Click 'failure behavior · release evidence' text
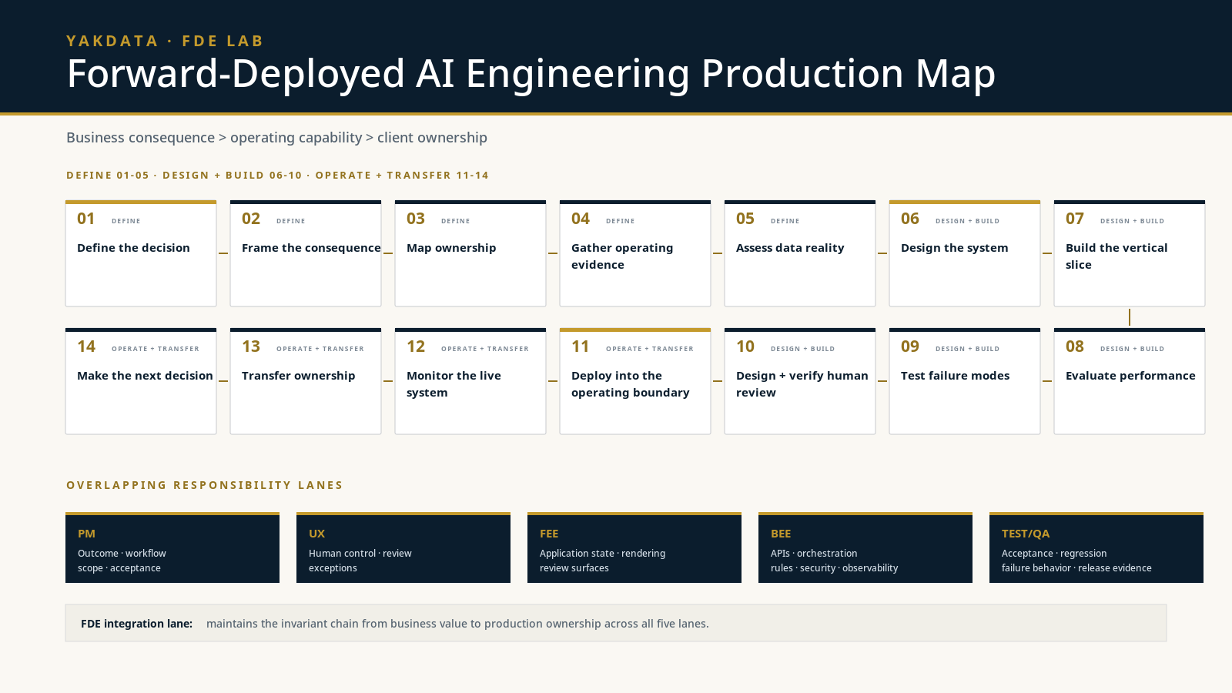 pyautogui.click(x=1076, y=568)
